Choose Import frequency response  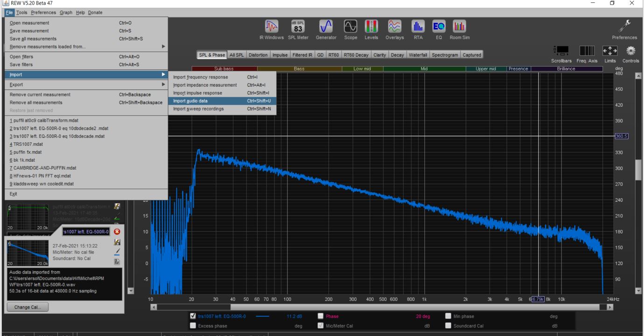(222, 77)
